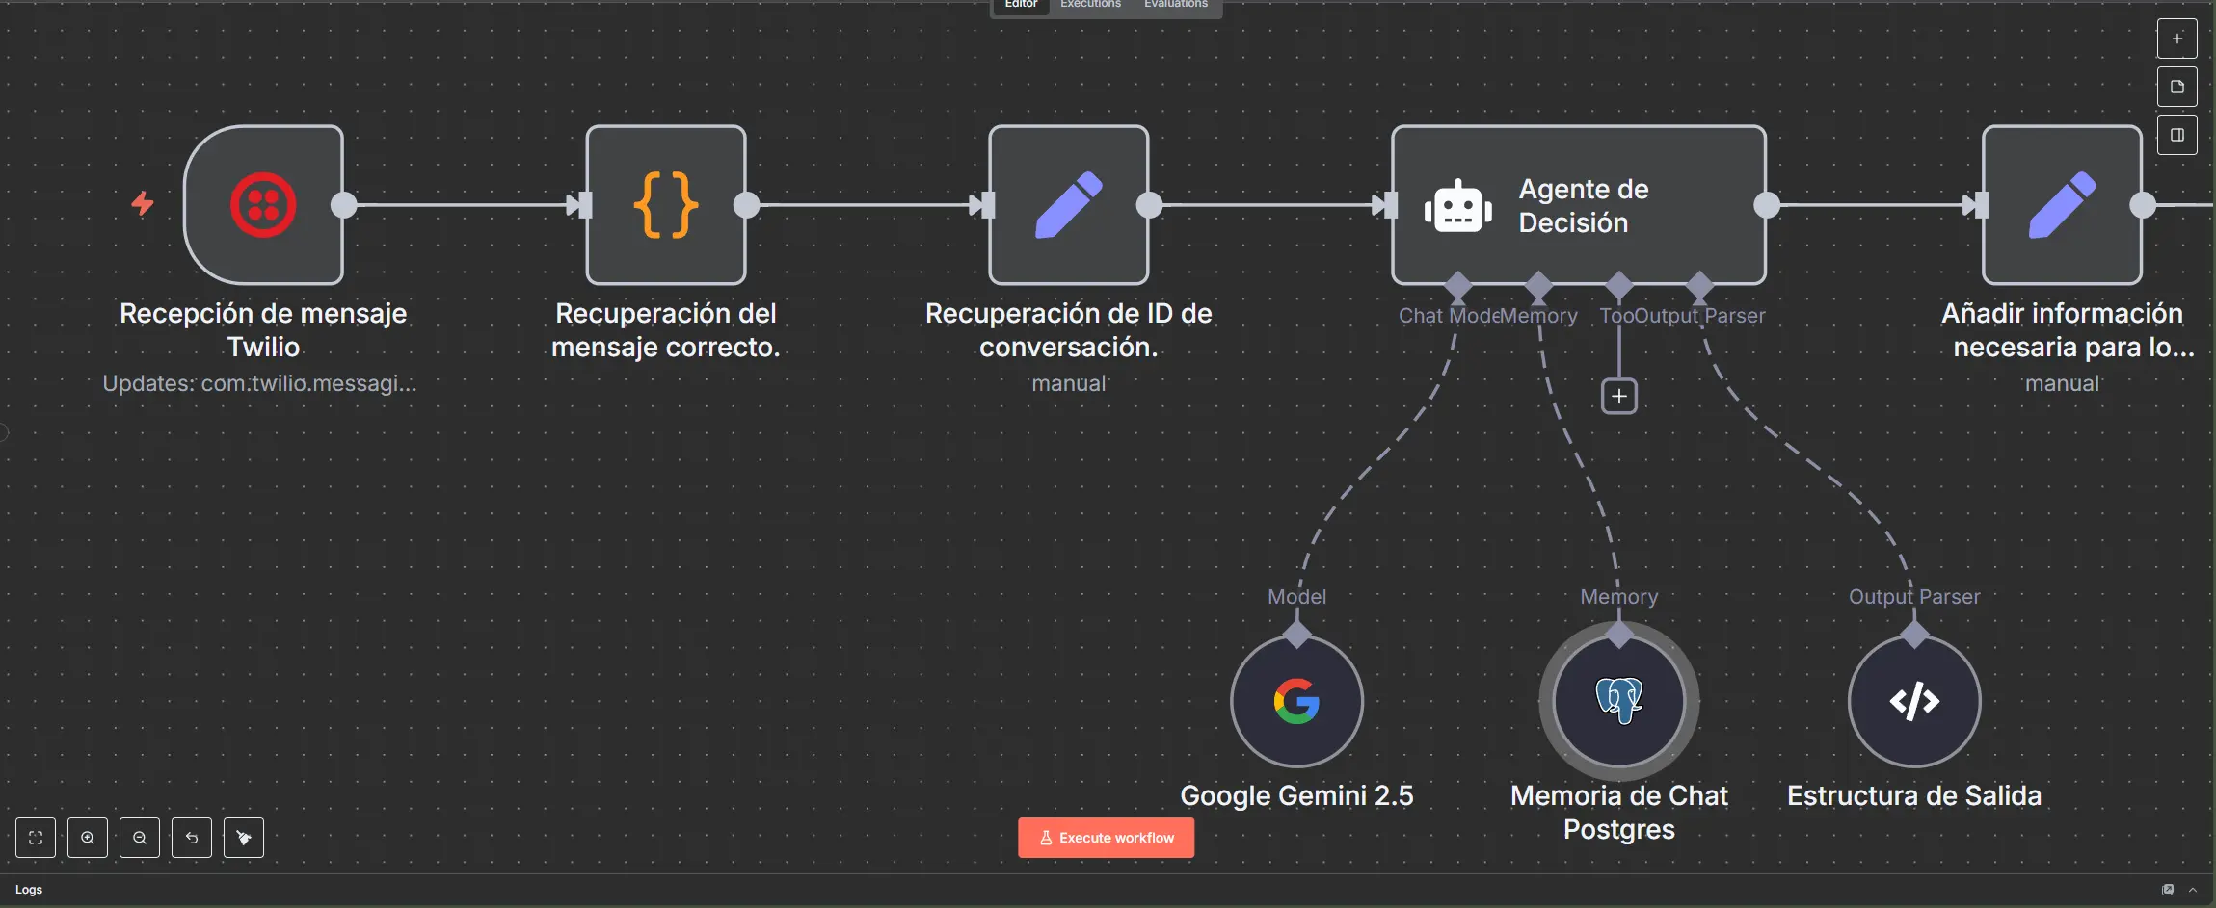Click the Recuperación de ID de conversación pencil node
Image resolution: width=2216 pixels, height=908 pixels.
coord(1068,205)
